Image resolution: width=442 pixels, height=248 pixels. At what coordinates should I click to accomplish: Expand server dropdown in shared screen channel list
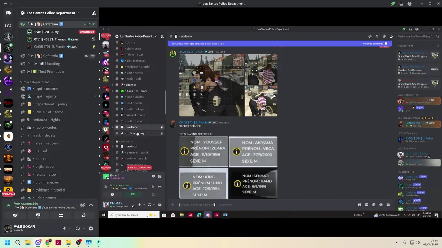156,36
